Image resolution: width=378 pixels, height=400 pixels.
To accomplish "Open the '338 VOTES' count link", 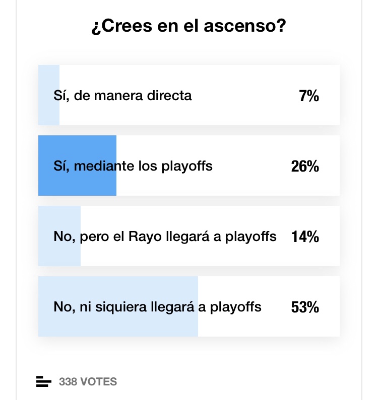I will [88, 382].
